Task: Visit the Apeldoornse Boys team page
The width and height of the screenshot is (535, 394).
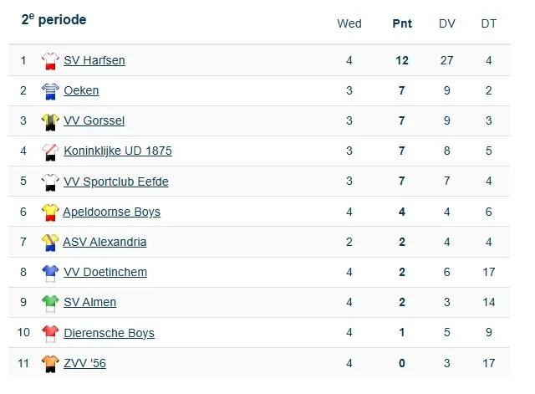Action: coord(112,212)
